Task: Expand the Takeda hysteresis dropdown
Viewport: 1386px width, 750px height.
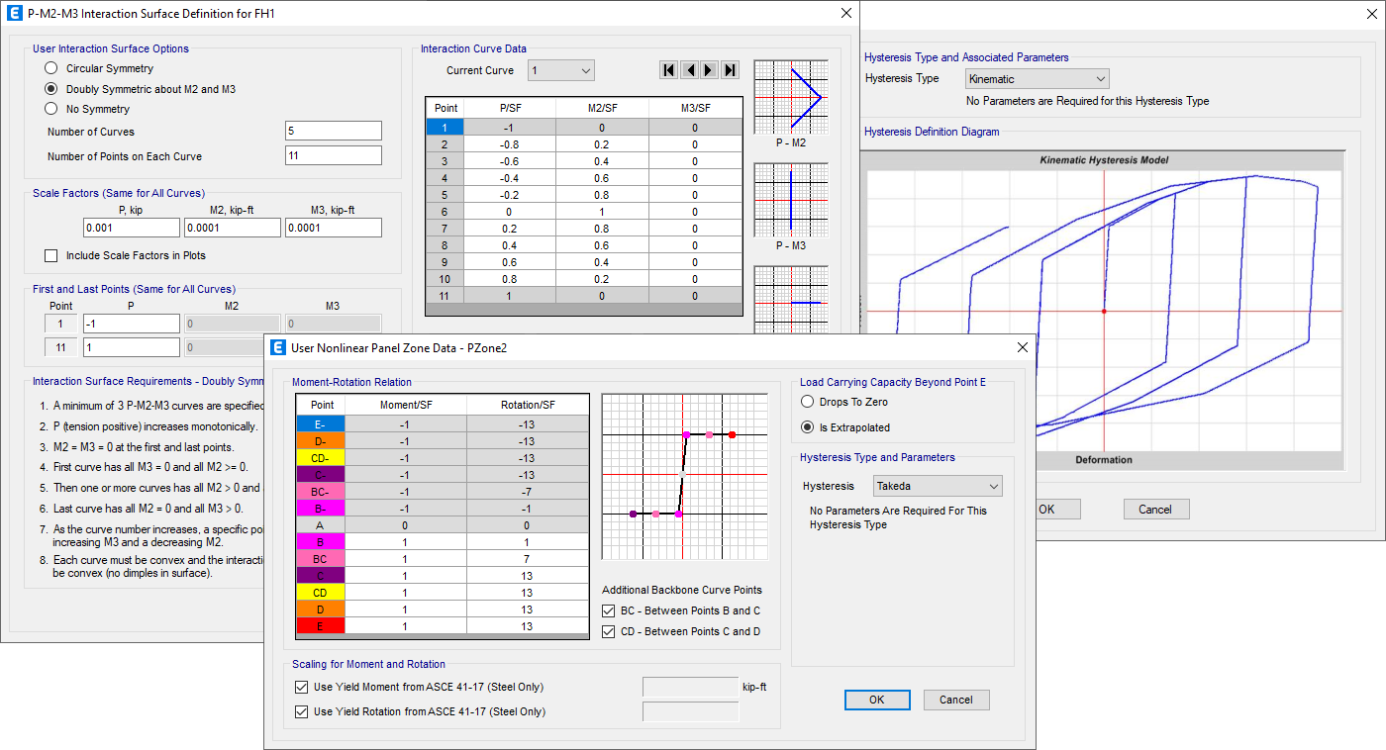Action: [938, 486]
